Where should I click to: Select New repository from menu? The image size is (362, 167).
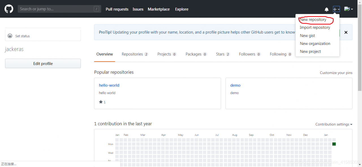[313, 20]
